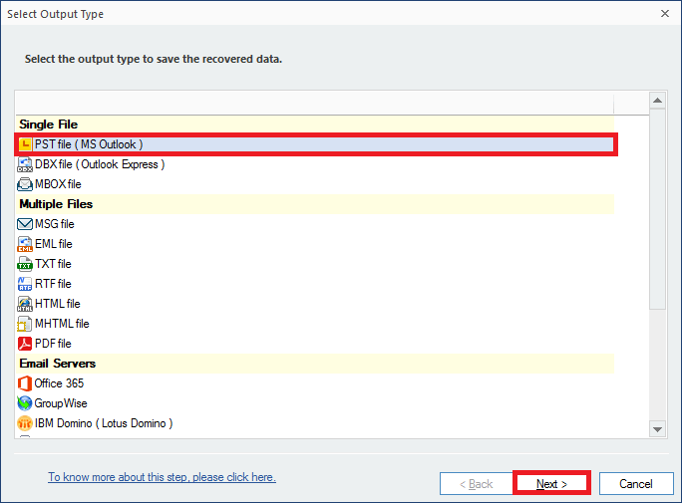The height and width of the screenshot is (503, 682).
Task: Choose the PDF file option text
Action: click(53, 344)
